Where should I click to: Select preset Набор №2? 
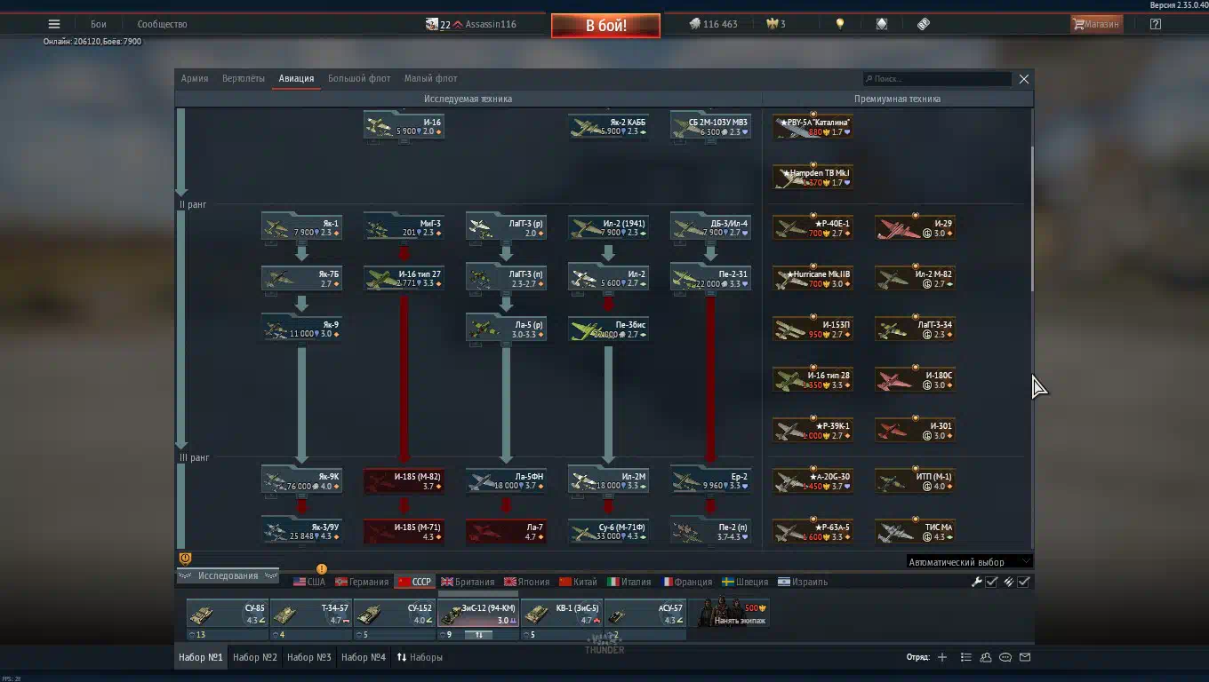point(255,657)
